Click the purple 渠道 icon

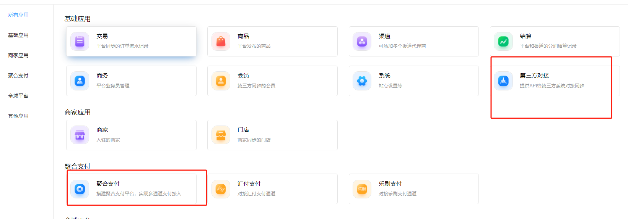click(362, 41)
